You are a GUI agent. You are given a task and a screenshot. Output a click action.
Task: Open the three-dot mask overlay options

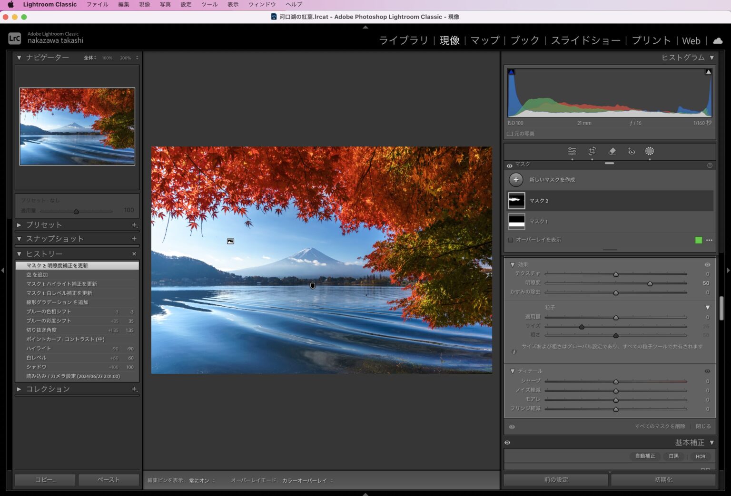tap(709, 240)
